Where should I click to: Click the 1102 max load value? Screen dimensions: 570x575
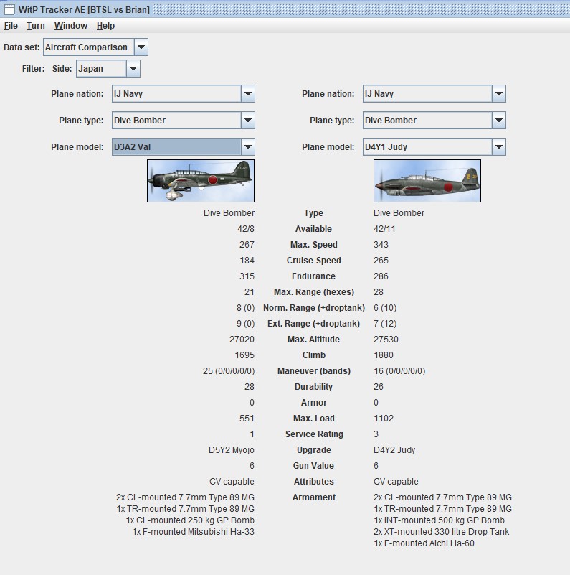(x=384, y=419)
